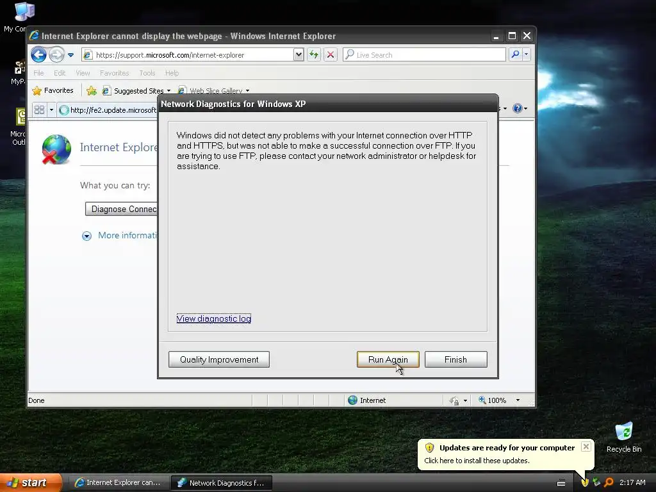Click the Search magnifier button
The width and height of the screenshot is (656, 492).
point(516,54)
